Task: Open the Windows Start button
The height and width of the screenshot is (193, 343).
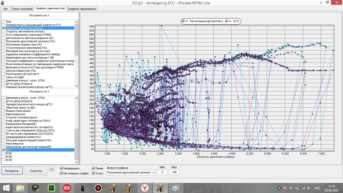Action: pyautogui.click(x=6, y=188)
